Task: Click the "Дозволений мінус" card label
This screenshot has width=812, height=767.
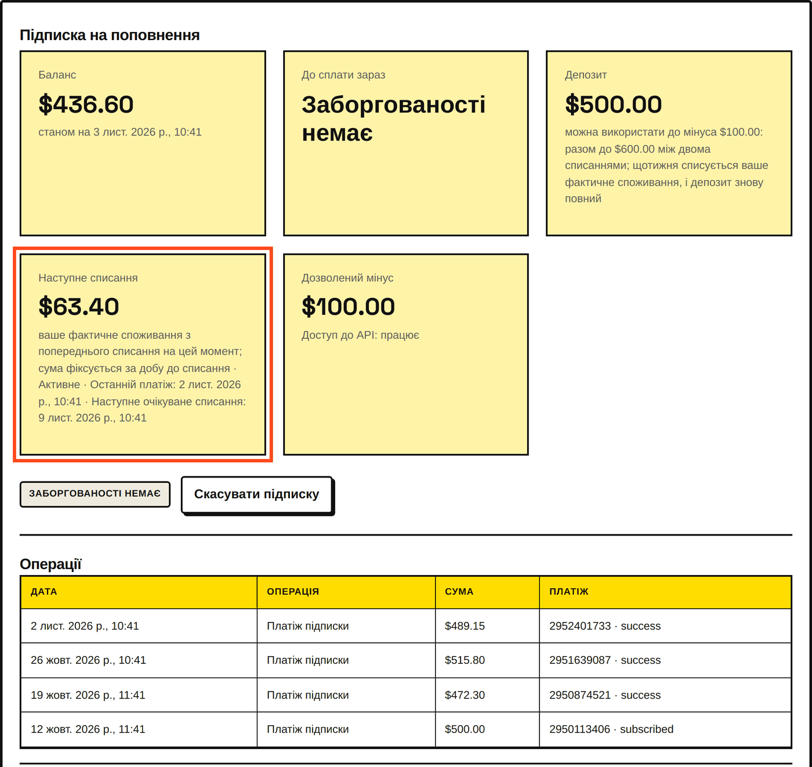Action: (x=347, y=278)
